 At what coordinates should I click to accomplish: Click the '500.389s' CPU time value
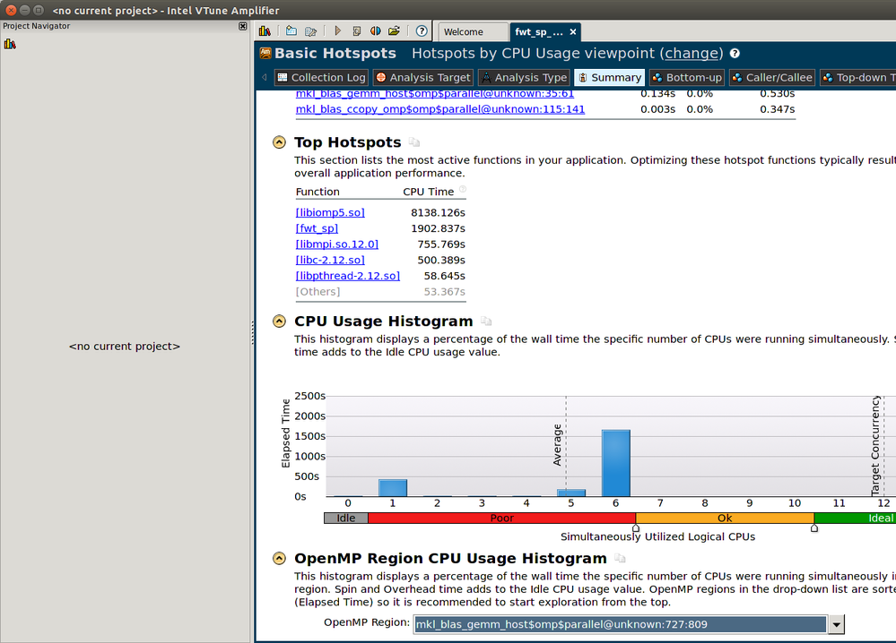tap(441, 261)
